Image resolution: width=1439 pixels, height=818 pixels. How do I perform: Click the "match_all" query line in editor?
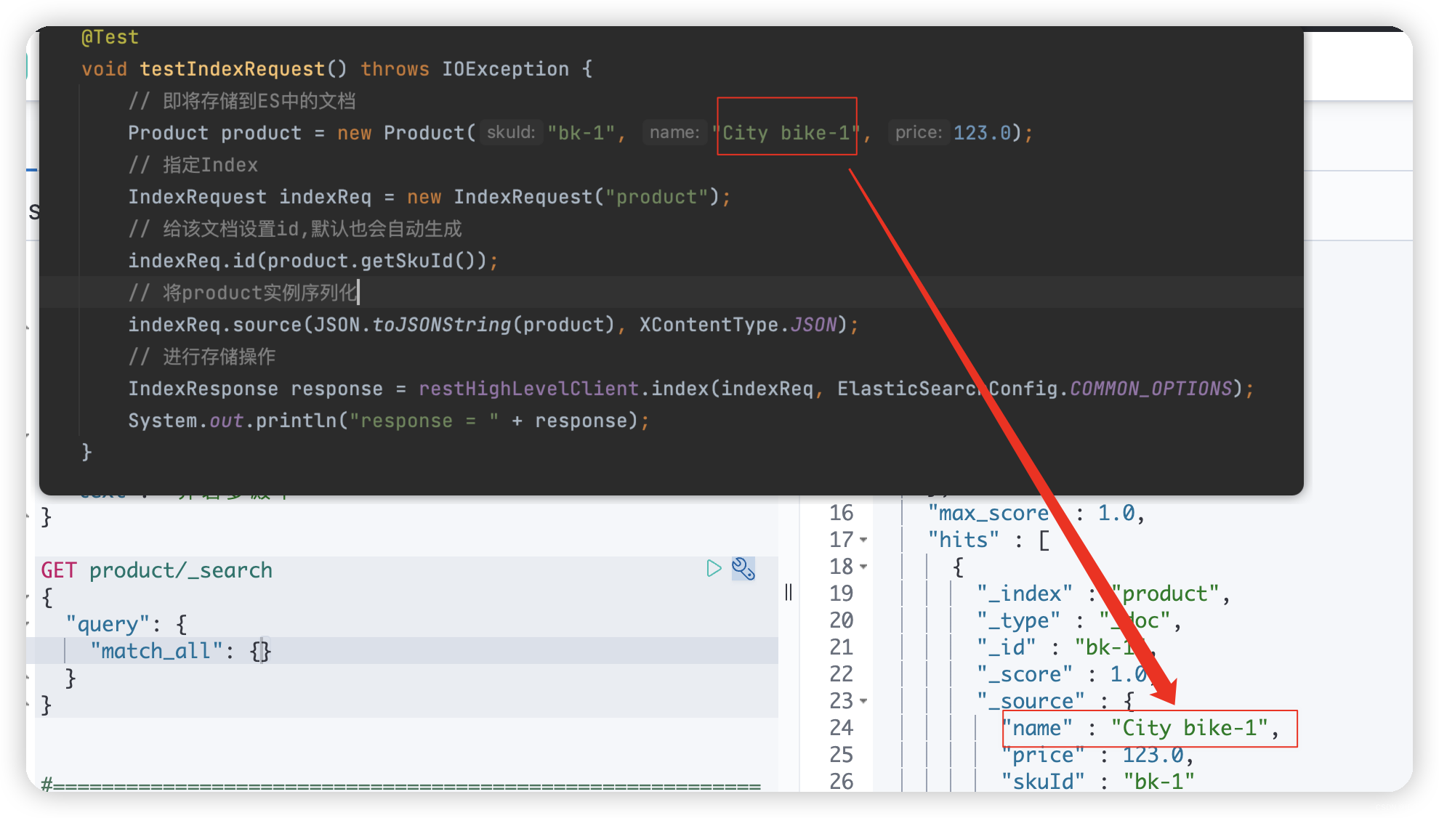pos(180,650)
